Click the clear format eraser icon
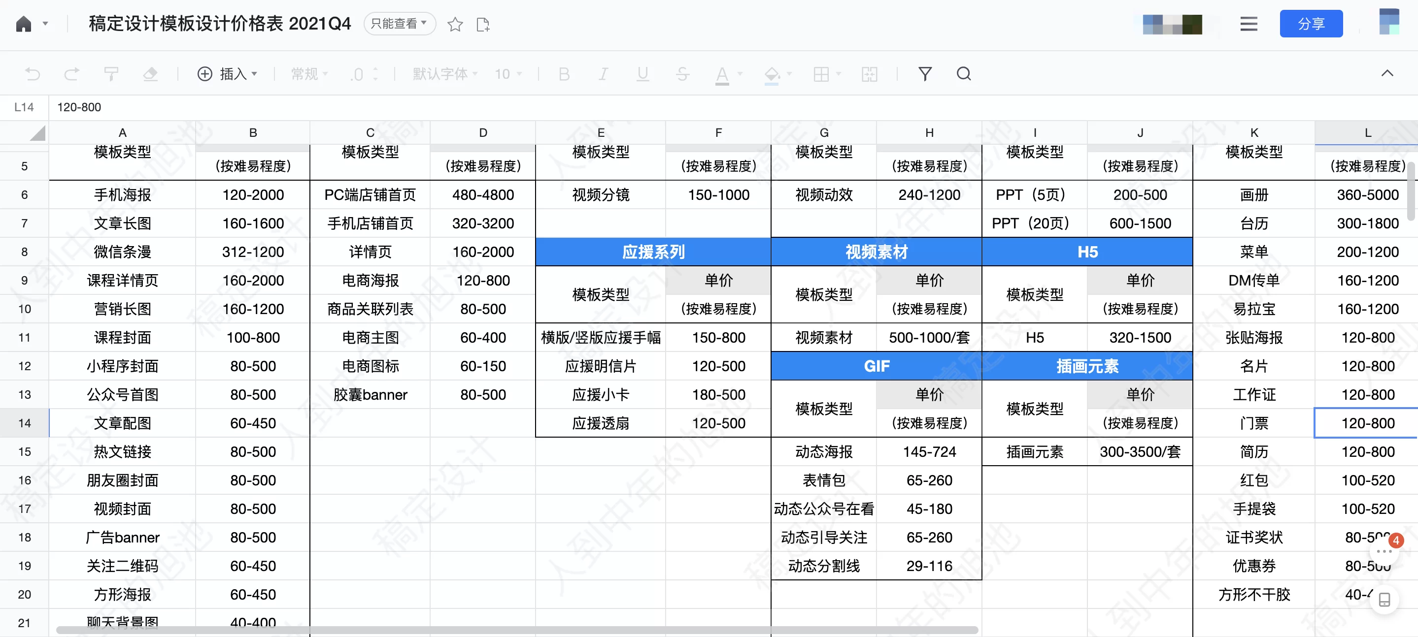Image resolution: width=1418 pixels, height=637 pixels. tap(150, 74)
